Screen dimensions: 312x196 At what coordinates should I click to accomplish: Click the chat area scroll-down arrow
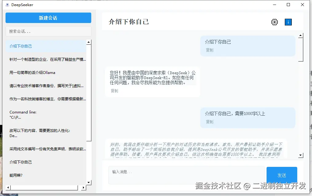[x=301, y=155]
